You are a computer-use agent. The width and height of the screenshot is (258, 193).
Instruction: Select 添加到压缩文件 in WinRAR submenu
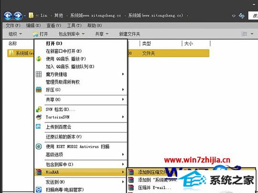tap(152, 172)
